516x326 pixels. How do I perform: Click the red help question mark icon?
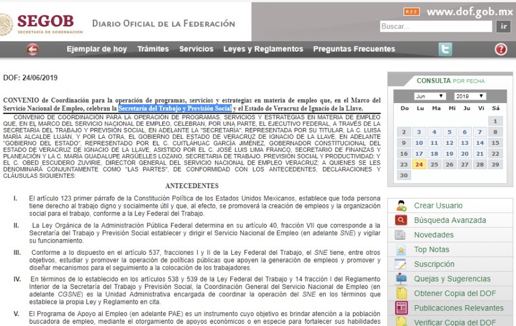tap(500, 49)
